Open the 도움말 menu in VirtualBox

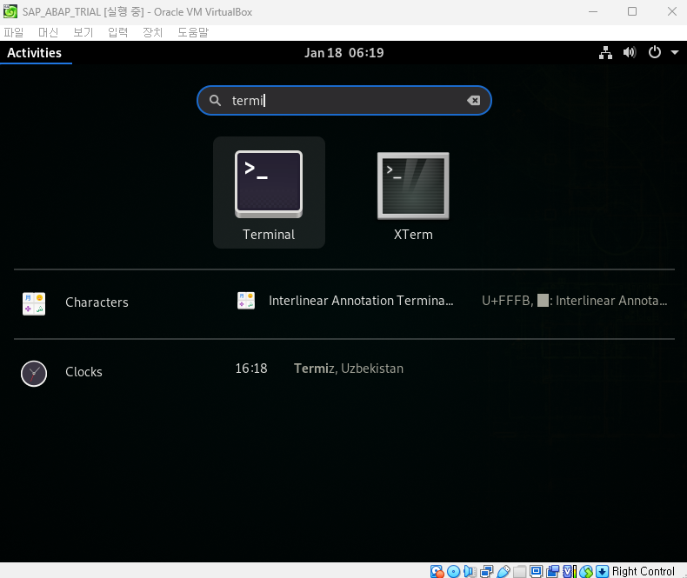click(193, 32)
